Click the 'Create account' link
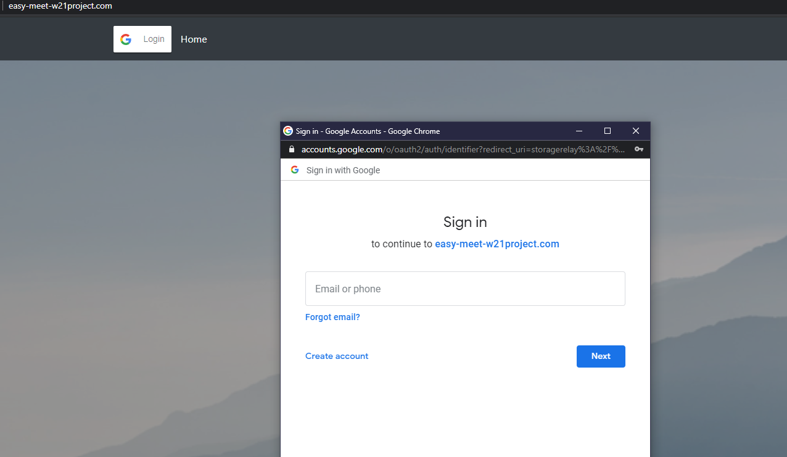 (336, 356)
